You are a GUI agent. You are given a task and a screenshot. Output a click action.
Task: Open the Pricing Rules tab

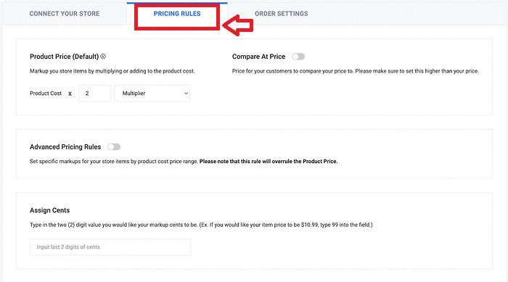click(x=177, y=14)
